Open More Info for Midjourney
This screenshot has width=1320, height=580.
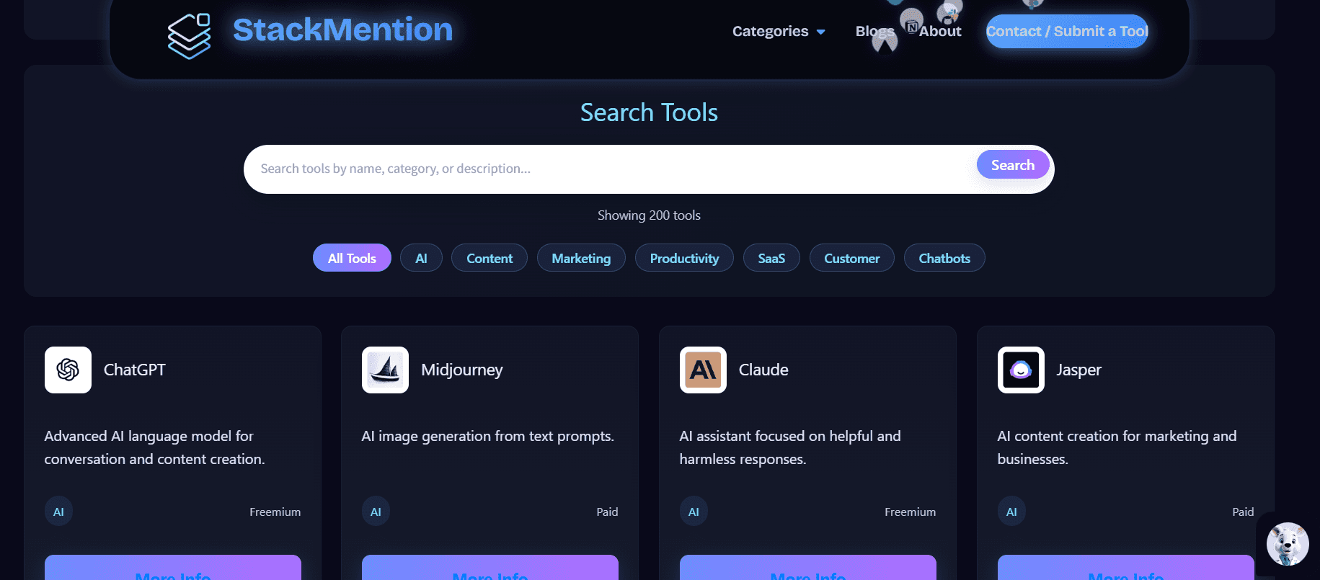tap(490, 568)
